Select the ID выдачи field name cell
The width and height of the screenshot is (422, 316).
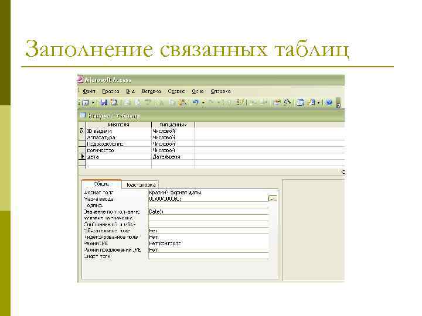point(118,131)
